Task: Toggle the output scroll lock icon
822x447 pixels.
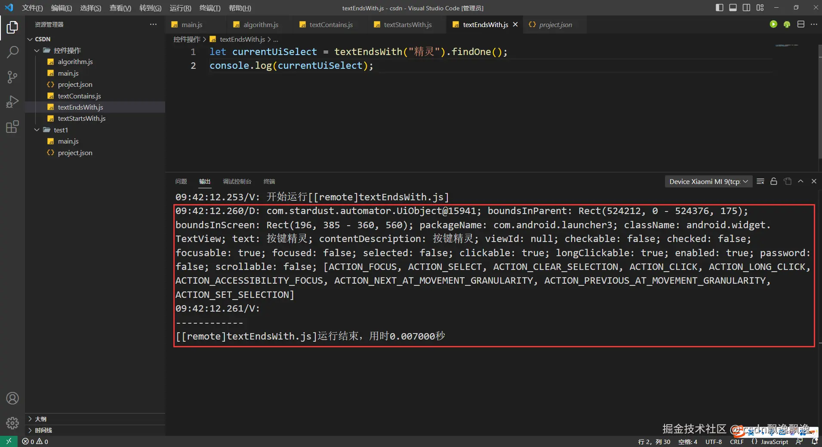Action: click(774, 181)
